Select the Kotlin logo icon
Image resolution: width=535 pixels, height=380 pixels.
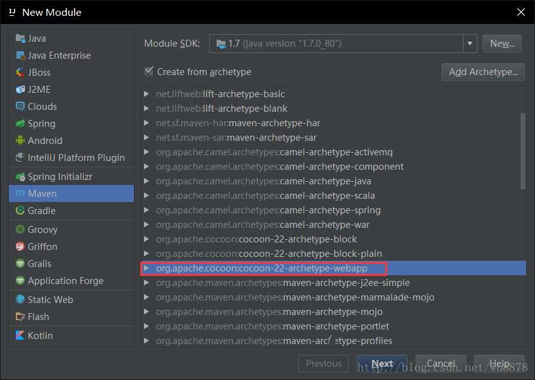pyautogui.click(x=20, y=335)
